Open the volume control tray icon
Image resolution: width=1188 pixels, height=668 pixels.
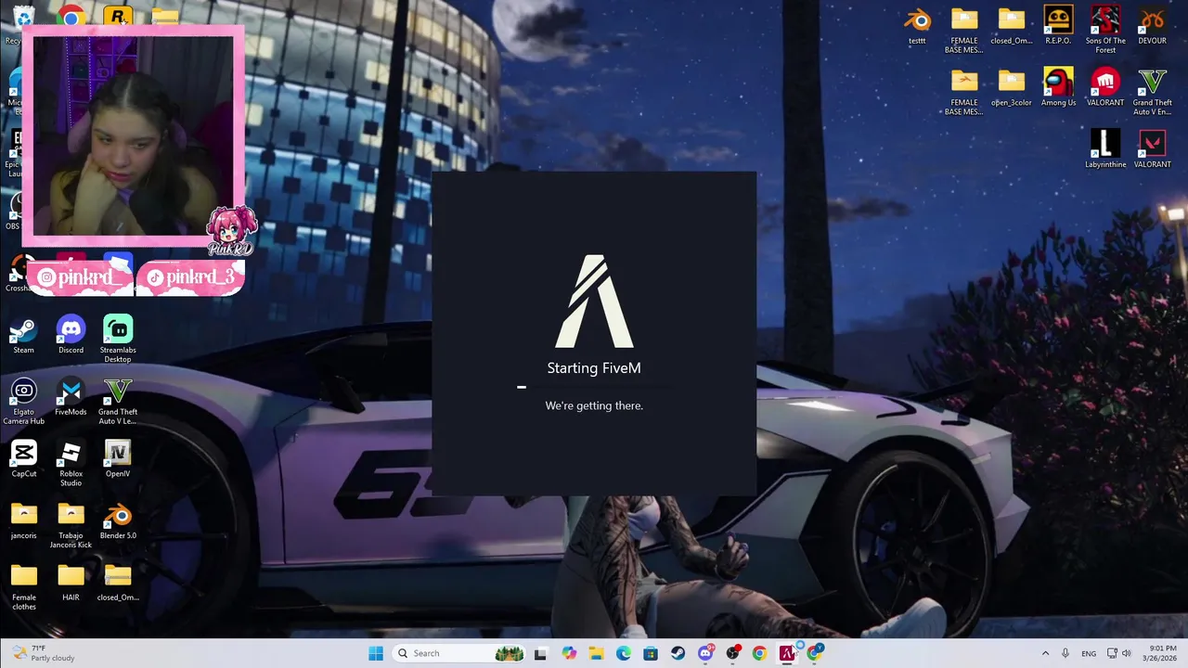pos(1127,653)
